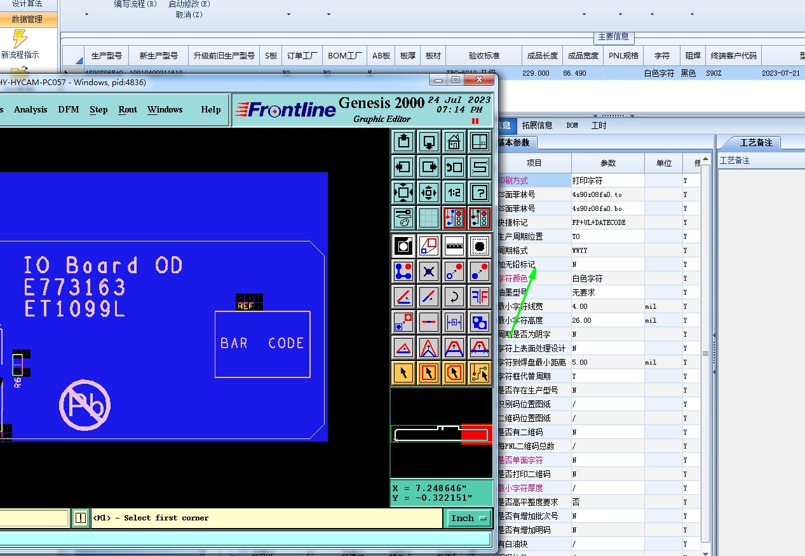Select the ruler measure tool icon

point(454,245)
